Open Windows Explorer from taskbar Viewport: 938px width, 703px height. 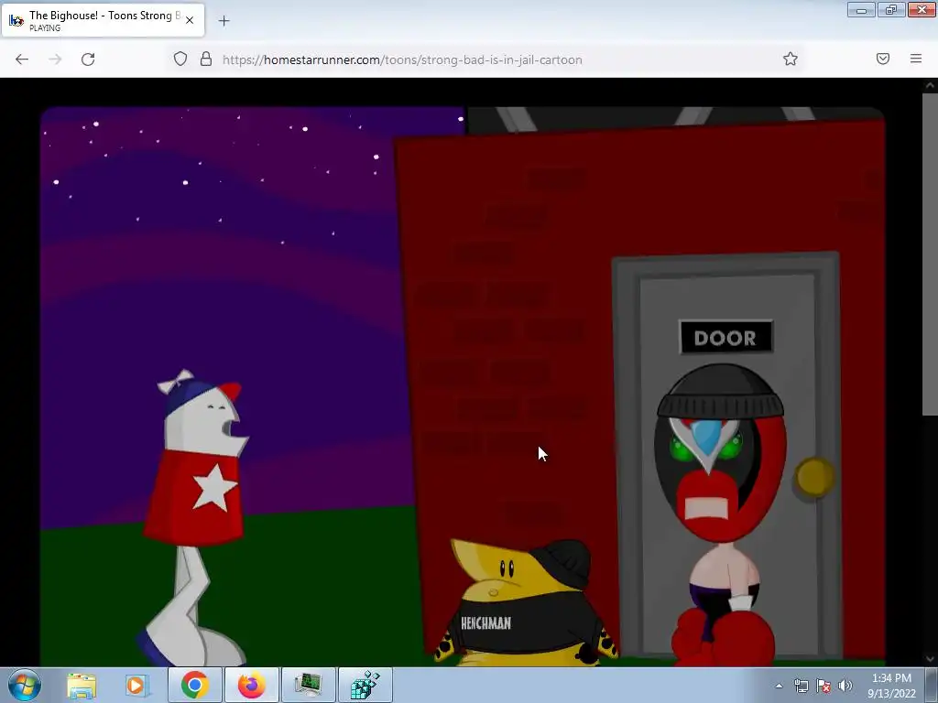82,685
